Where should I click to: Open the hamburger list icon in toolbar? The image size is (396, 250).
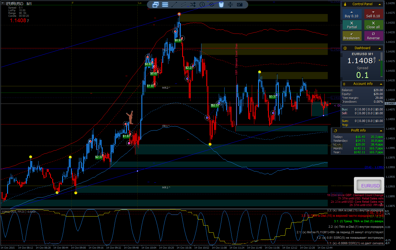point(165,5)
